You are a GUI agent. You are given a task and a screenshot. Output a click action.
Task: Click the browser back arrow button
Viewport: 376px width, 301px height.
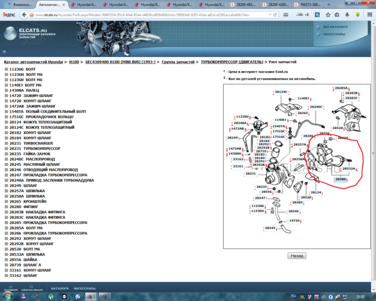24,15
